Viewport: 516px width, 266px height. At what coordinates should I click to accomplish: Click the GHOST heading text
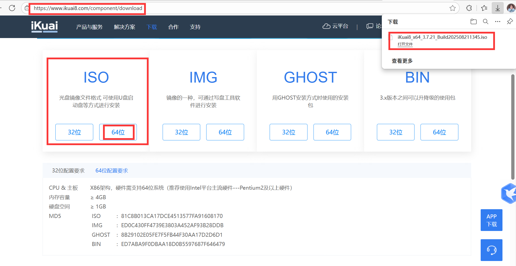(310, 77)
